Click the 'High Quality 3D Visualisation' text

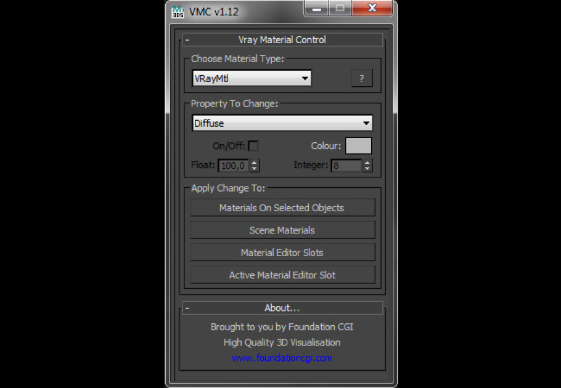(282, 342)
